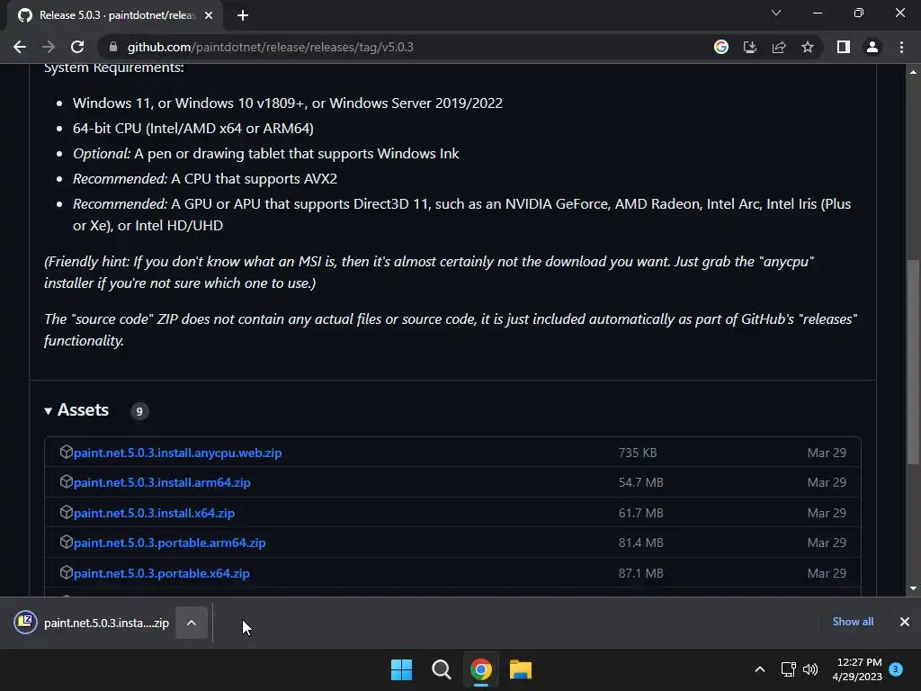Click package icon beside install.x64.zip
The height and width of the screenshot is (691, 921).
pyautogui.click(x=67, y=512)
